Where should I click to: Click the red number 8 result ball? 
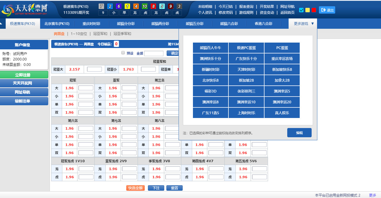[153, 6]
